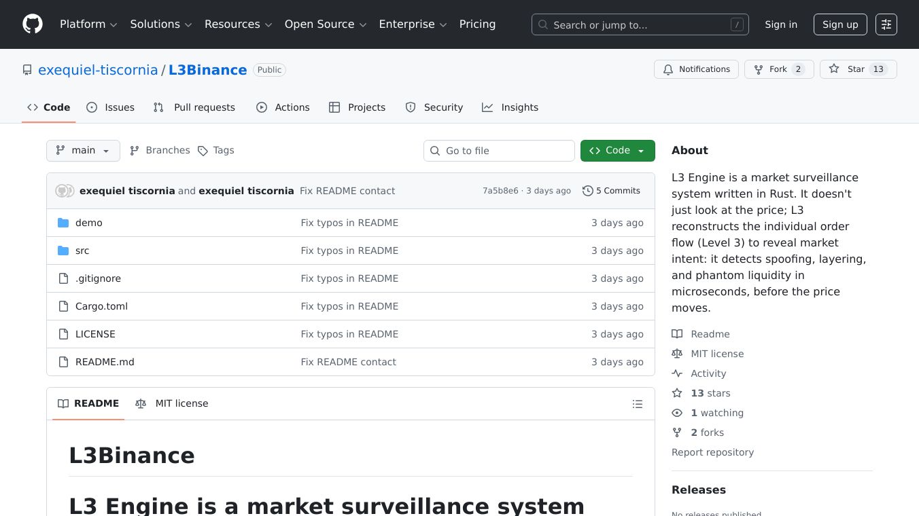Click the Report repository link
This screenshot has height=516, width=919.
[712, 452]
